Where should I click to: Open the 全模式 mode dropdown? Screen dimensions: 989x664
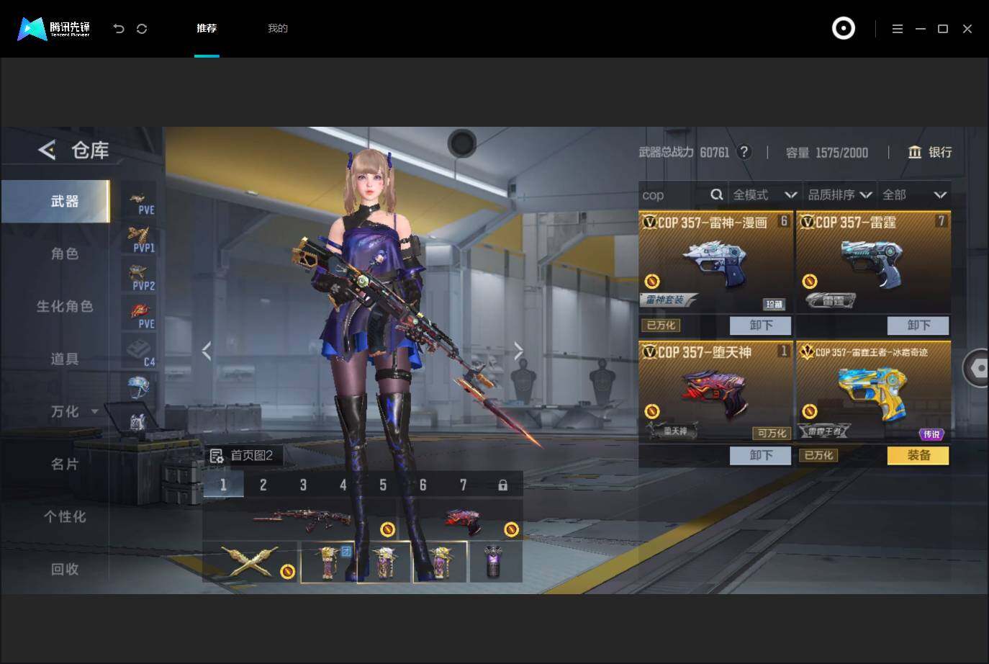pyautogui.click(x=764, y=194)
